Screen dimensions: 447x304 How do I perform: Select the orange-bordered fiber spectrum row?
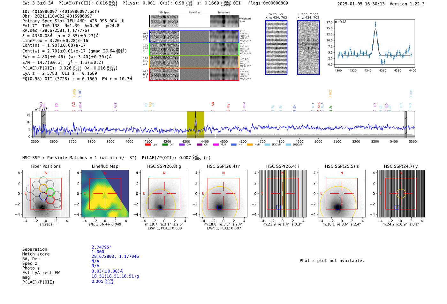pyautogui.click(x=194, y=62)
